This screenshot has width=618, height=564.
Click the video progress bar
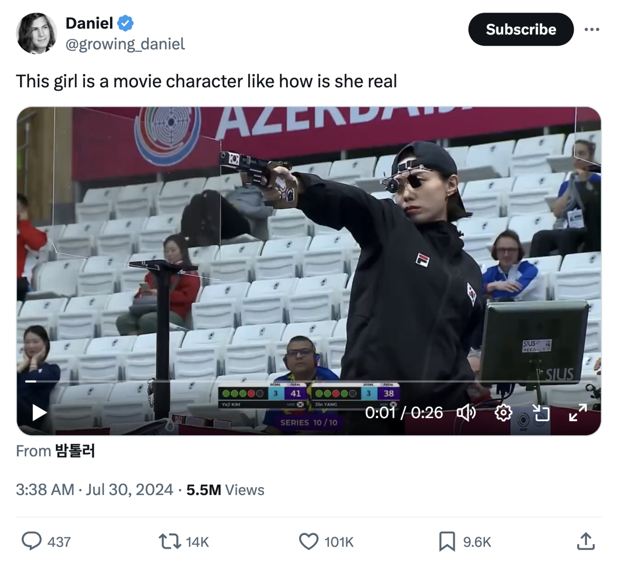[308, 382]
